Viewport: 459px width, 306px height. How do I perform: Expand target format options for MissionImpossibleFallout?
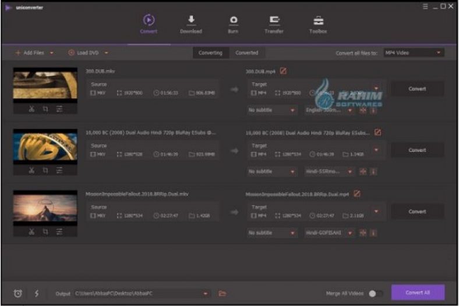pos(376,211)
